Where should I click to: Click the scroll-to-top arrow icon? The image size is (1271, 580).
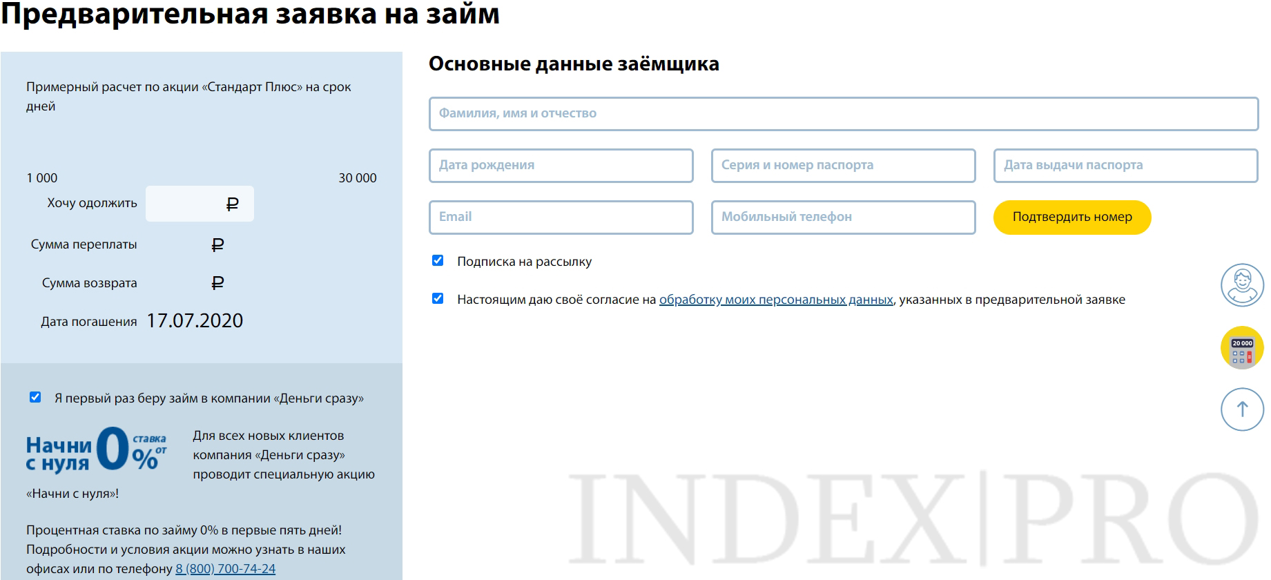[x=1242, y=409]
